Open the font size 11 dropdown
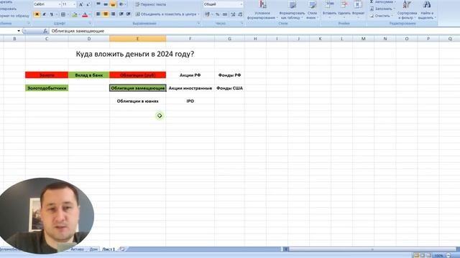 74,4
